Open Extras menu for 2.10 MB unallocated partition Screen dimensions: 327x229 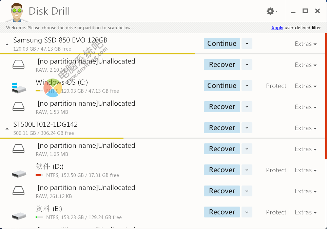(306, 65)
